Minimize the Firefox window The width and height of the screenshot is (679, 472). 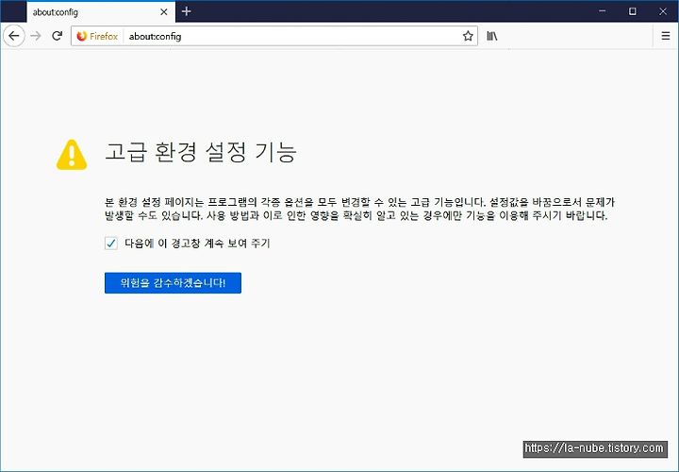click(x=603, y=11)
